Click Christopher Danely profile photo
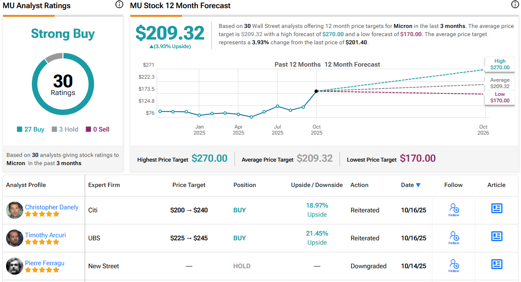Image resolution: width=521 pixels, height=282 pixels. tap(15, 210)
